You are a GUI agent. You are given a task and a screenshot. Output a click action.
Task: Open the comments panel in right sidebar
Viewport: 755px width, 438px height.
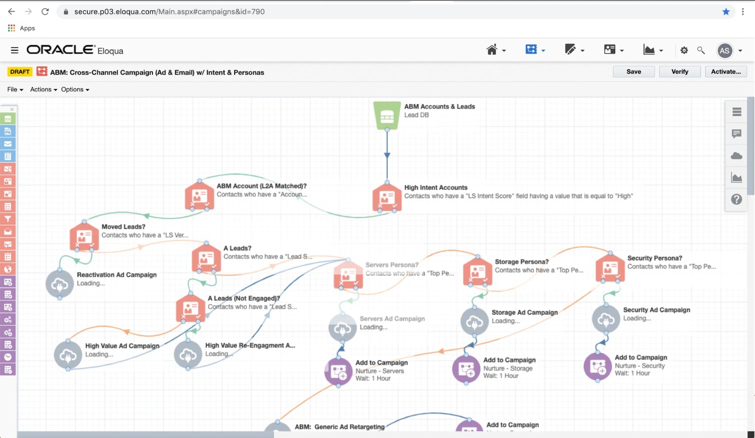pyautogui.click(x=736, y=134)
